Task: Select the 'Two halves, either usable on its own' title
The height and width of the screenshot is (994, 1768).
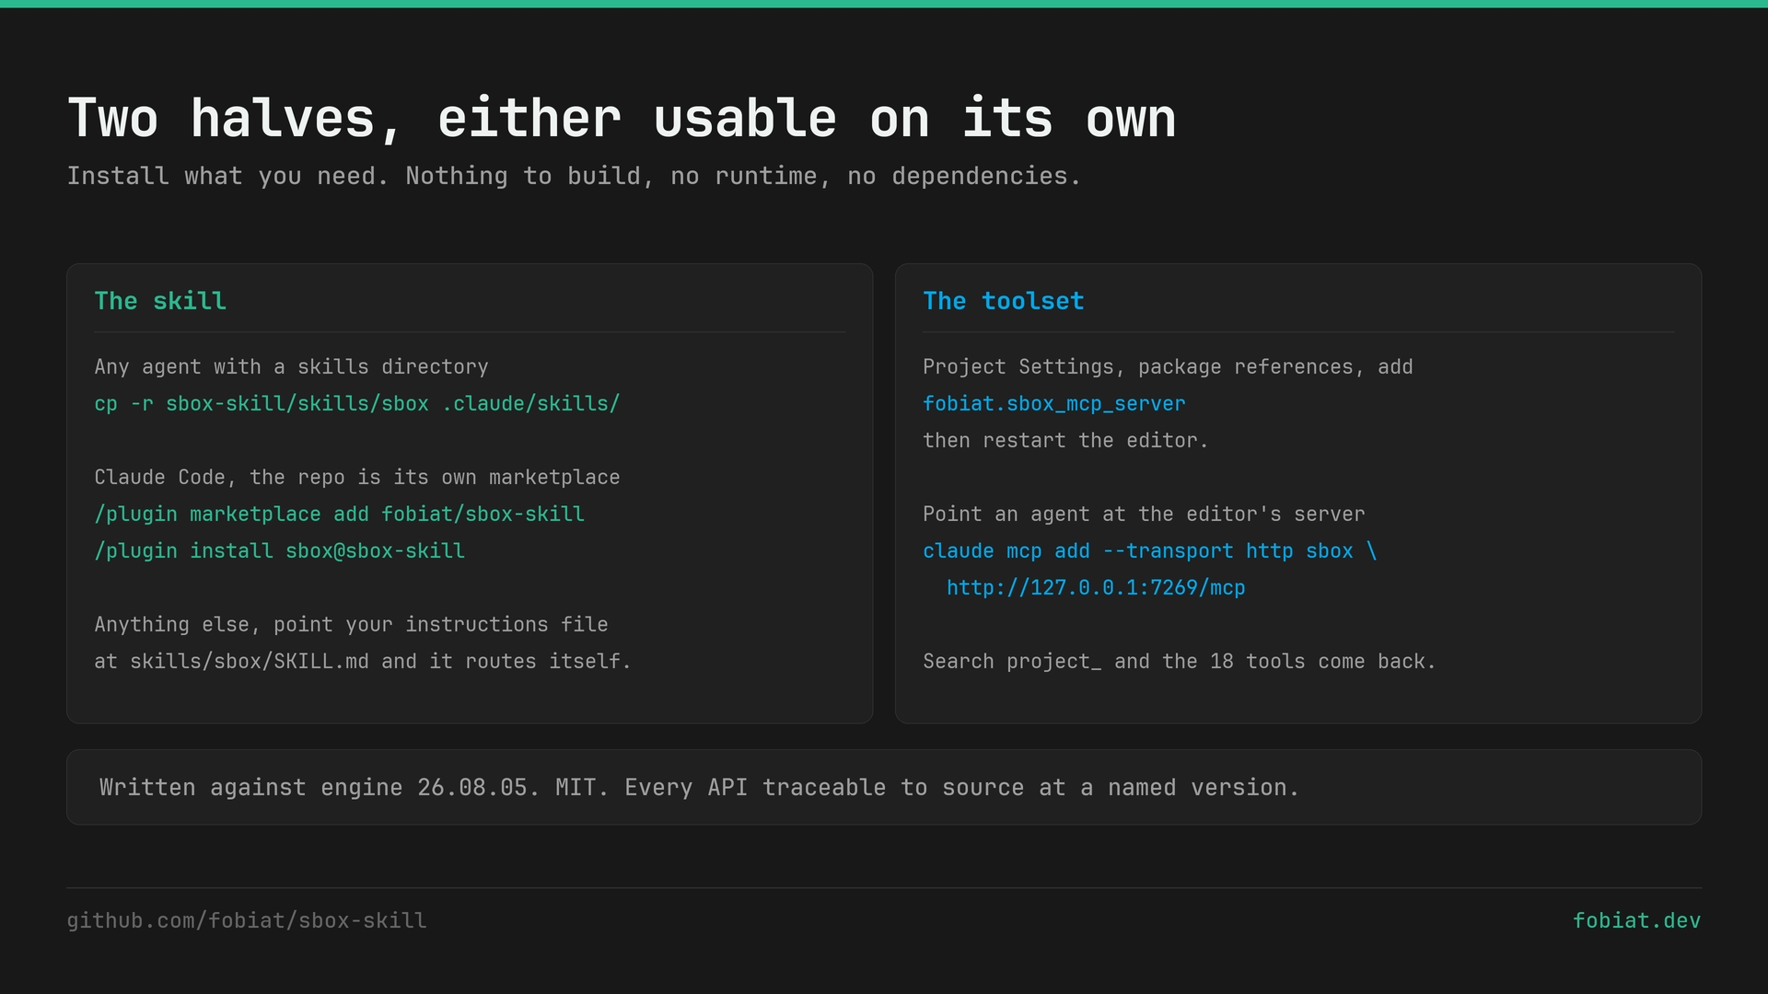Action: point(622,119)
